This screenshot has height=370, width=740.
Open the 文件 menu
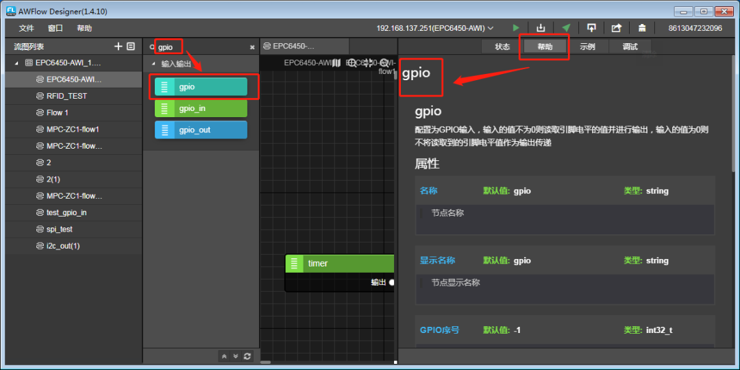(27, 28)
